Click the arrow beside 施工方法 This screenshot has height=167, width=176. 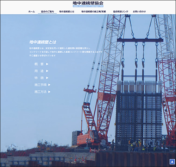point(49,92)
